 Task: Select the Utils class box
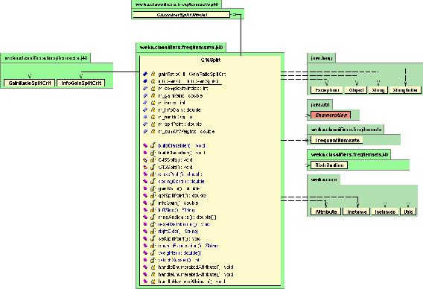click(x=408, y=212)
